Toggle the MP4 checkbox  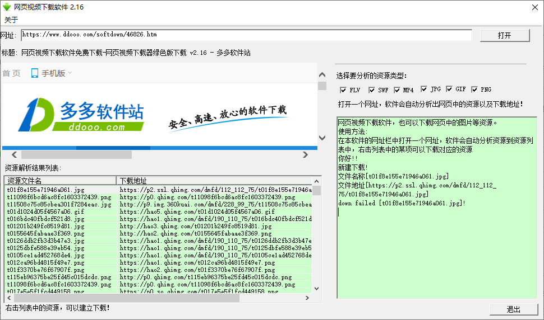pyautogui.click(x=397, y=90)
